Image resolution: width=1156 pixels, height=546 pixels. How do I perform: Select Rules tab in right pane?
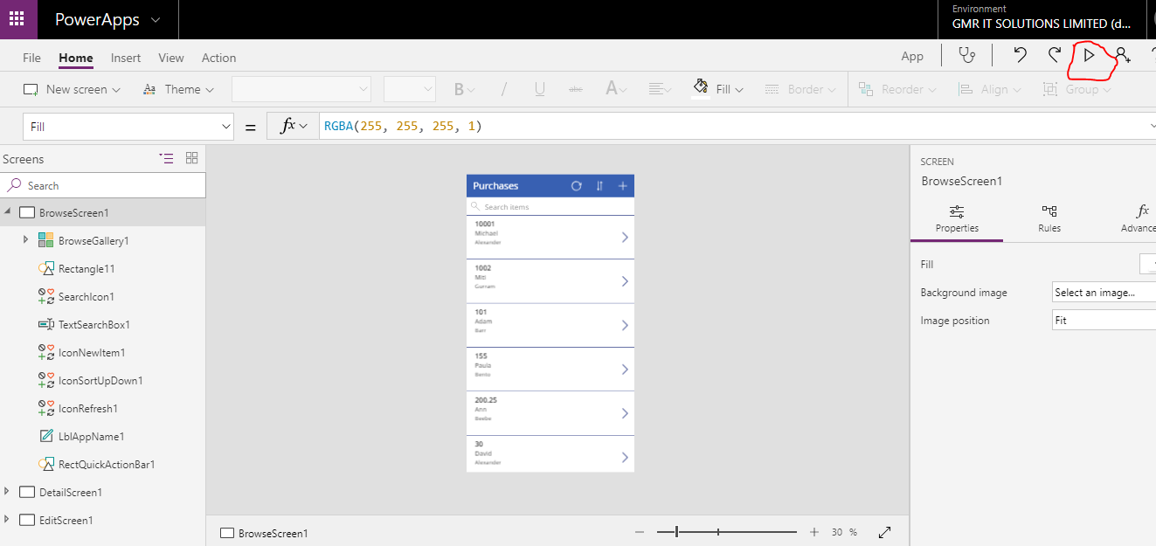(1049, 218)
